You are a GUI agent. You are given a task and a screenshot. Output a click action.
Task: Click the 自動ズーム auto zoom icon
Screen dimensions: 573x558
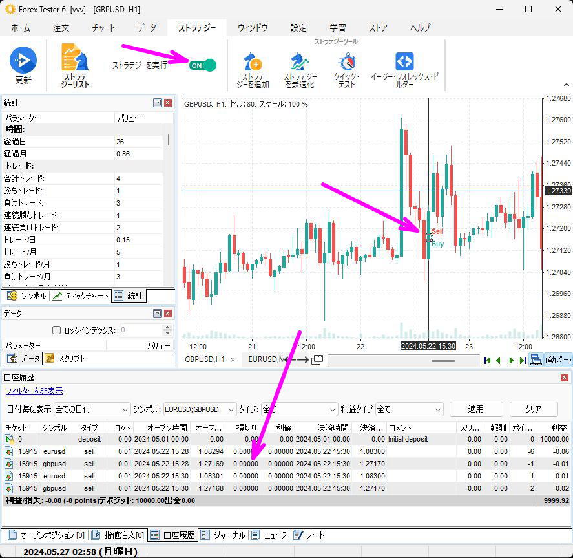pos(536,360)
